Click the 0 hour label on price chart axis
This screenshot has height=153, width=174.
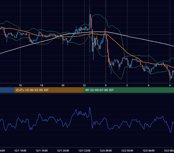click(x=106, y=85)
